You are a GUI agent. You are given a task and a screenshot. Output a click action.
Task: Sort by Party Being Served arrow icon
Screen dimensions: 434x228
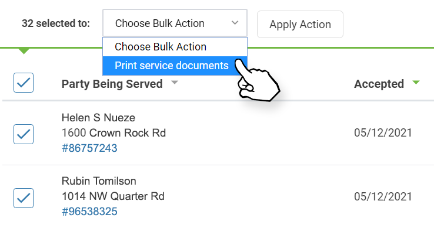175,82
